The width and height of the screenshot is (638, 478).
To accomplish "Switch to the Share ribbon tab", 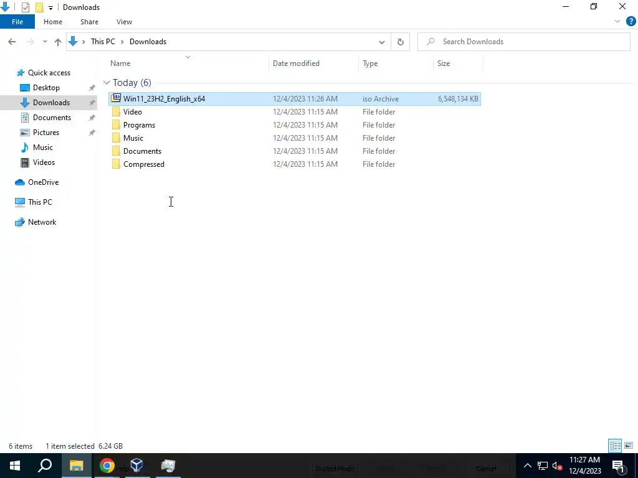I will (89, 22).
